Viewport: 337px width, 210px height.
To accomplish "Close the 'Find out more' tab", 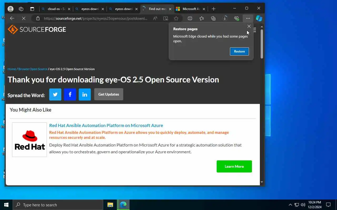I will click(170, 9).
